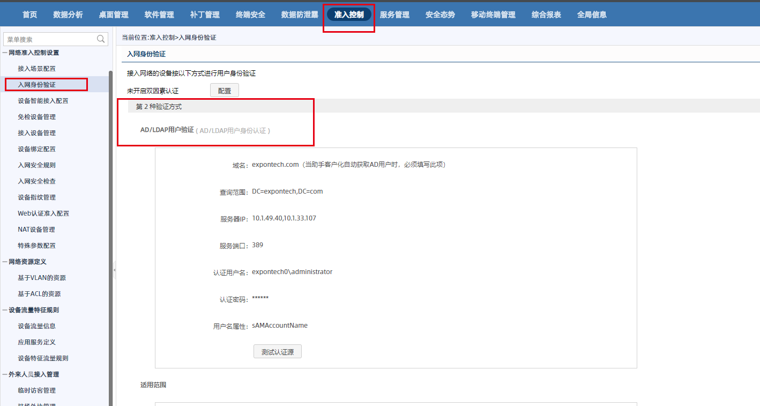Viewport: 760px width, 406px height.
Task: Switch to 数据分析 tab
Action: click(x=68, y=14)
